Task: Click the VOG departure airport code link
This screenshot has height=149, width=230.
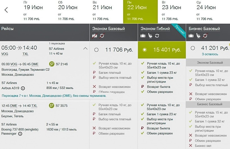Action: 5,54
